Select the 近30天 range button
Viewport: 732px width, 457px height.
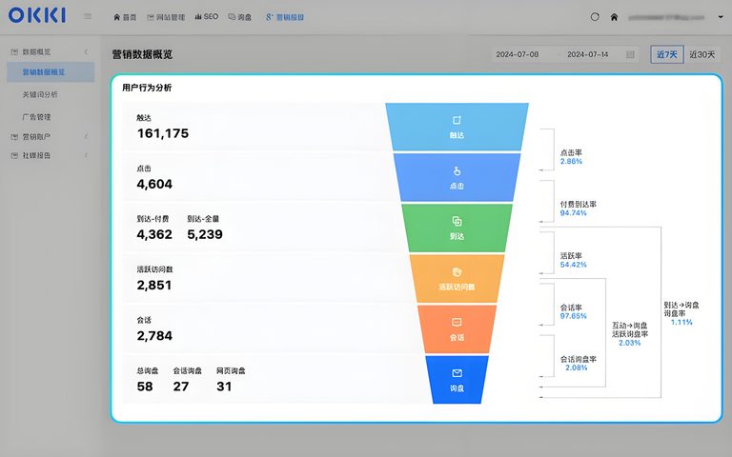tap(702, 54)
